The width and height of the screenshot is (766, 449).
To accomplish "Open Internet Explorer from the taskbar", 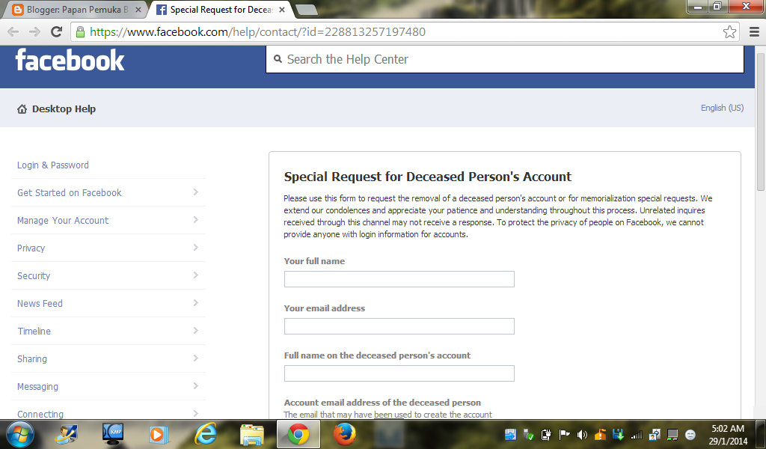I will click(x=206, y=434).
